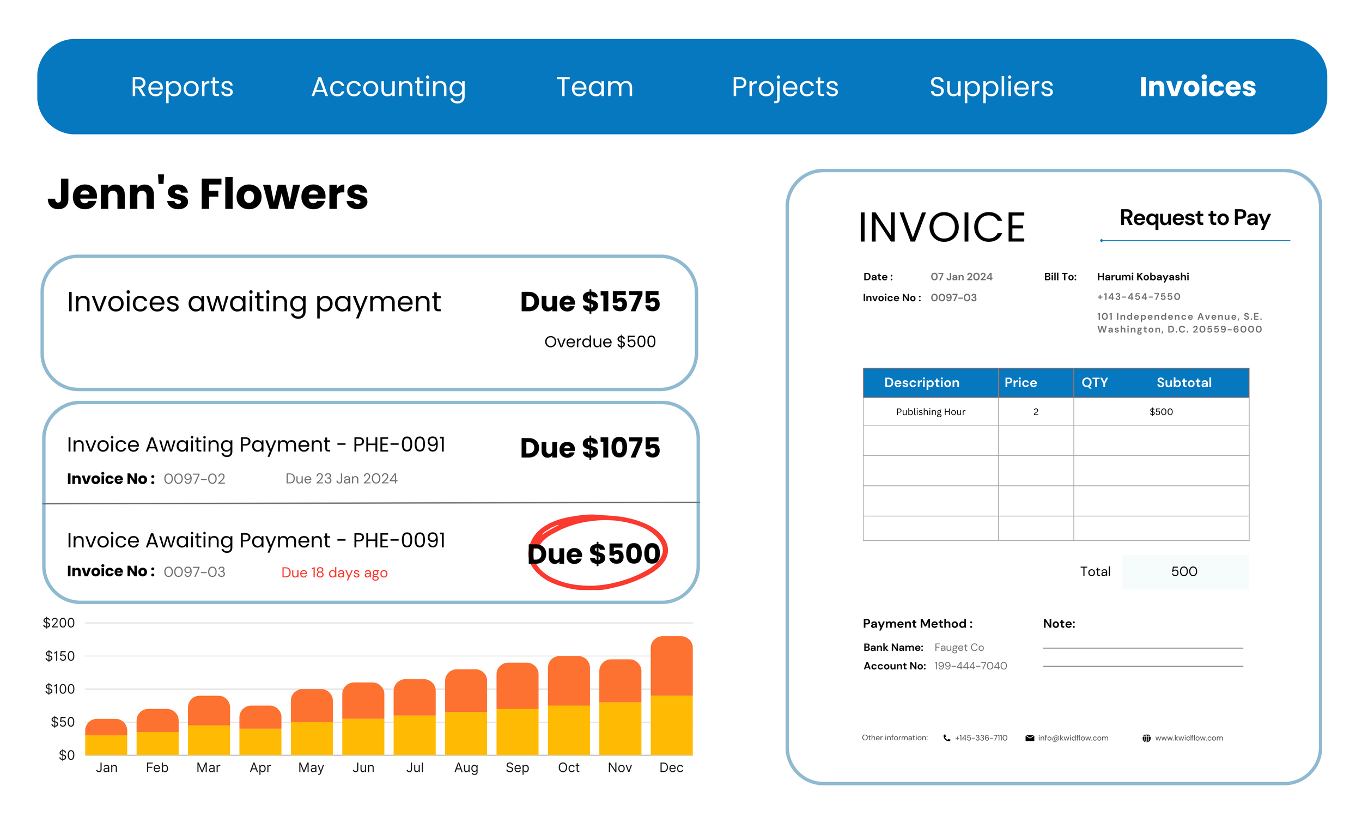This screenshot has height=817, width=1362.
Task: Open the www.kwidflow.com link
Action: tap(1189, 738)
